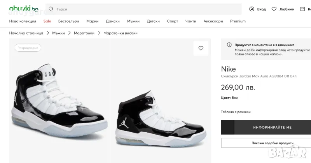
Task: Click the obuvki.bg logo
Action: click(x=24, y=9)
